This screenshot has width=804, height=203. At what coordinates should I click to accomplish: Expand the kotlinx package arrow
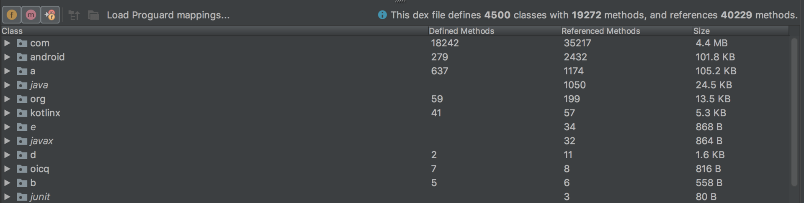point(7,113)
